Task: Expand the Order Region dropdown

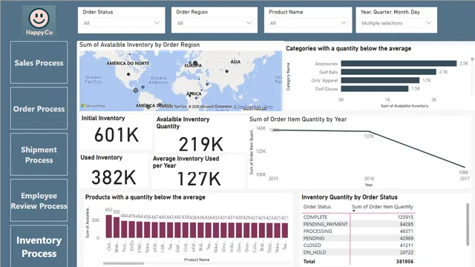Action: click(214, 23)
